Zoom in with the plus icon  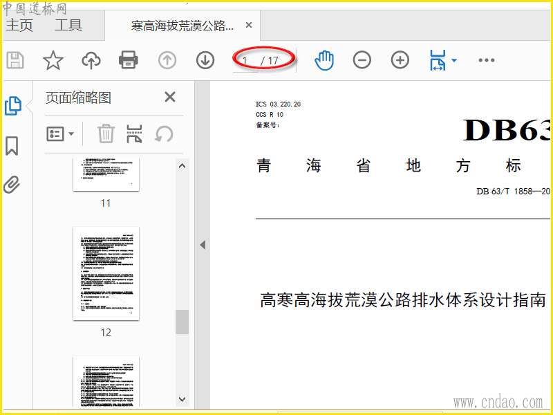400,60
